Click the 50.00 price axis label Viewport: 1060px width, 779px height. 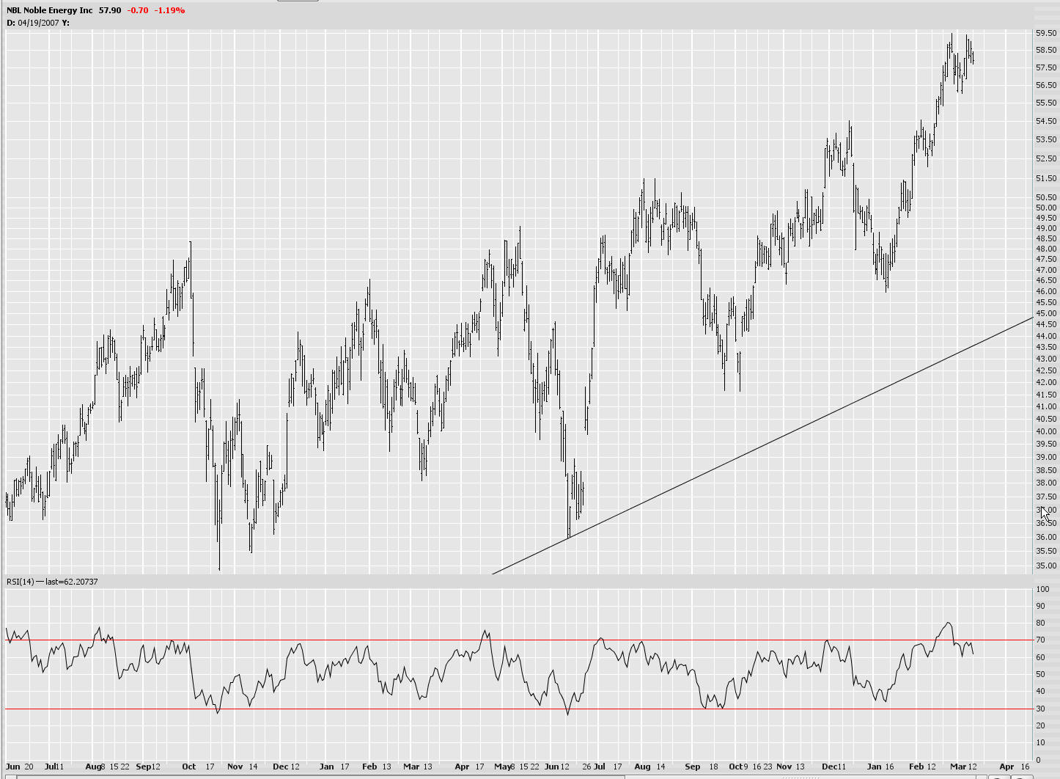click(x=1046, y=208)
